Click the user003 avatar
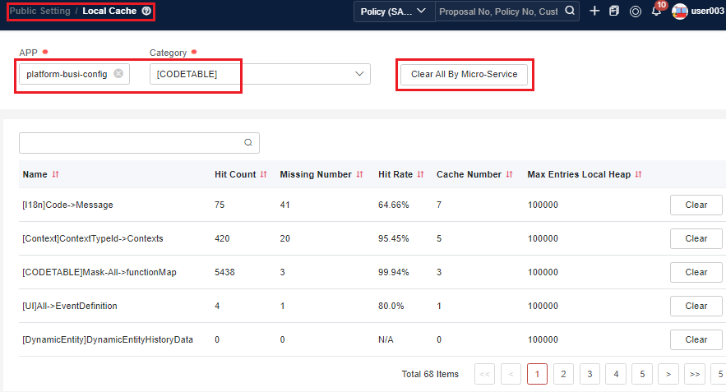Viewport: 726px width, 392px height. (680, 12)
